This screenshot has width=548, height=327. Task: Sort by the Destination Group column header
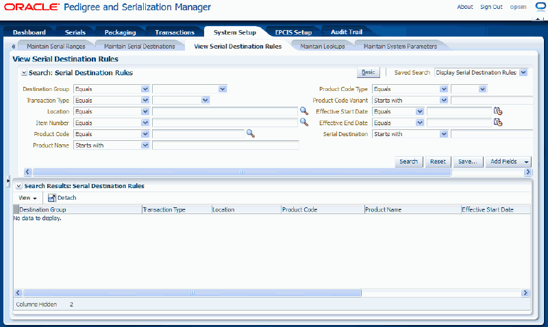tap(80, 209)
